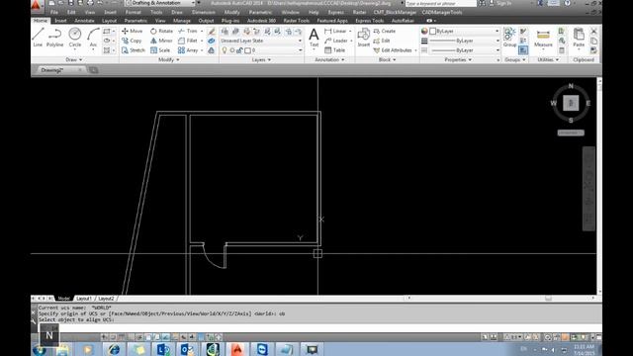The height and width of the screenshot is (356, 633).
Task: Click the Windows Start button
Action: [x=40, y=350]
